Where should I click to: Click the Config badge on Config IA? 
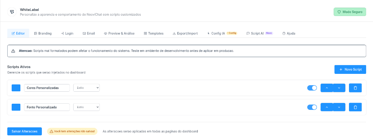click(232, 33)
